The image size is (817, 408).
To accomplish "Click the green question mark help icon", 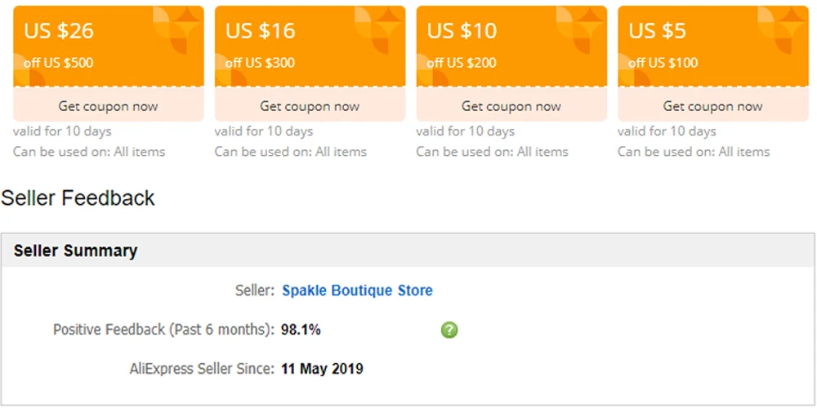I will [449, 330].
